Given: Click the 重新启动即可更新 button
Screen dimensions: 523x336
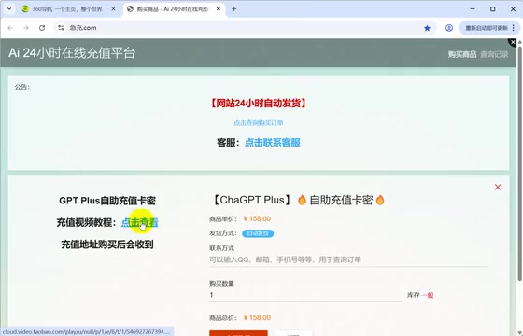Looking at the screenshot, I should point(486,28).
